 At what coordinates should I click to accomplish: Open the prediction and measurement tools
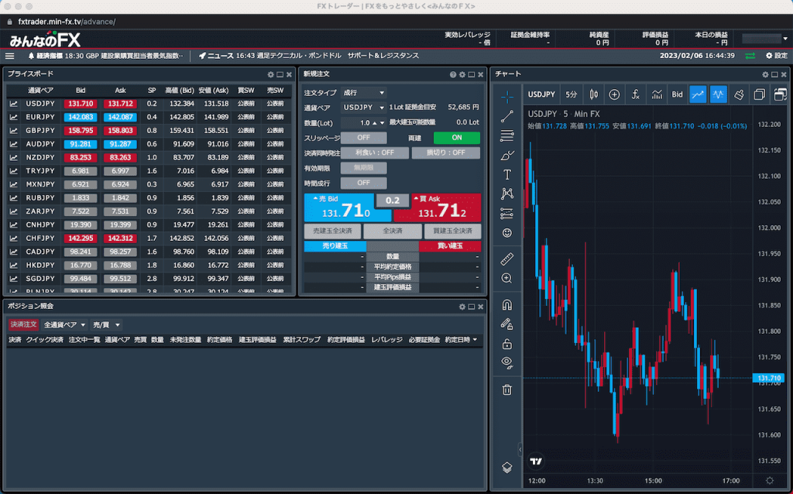point(506,214)
